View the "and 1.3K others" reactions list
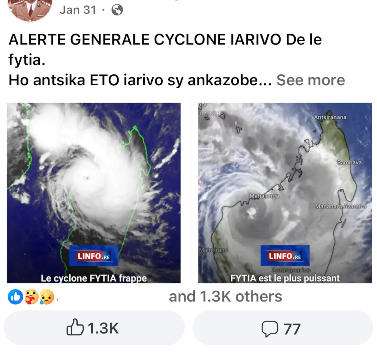 (x=225, y=297)
